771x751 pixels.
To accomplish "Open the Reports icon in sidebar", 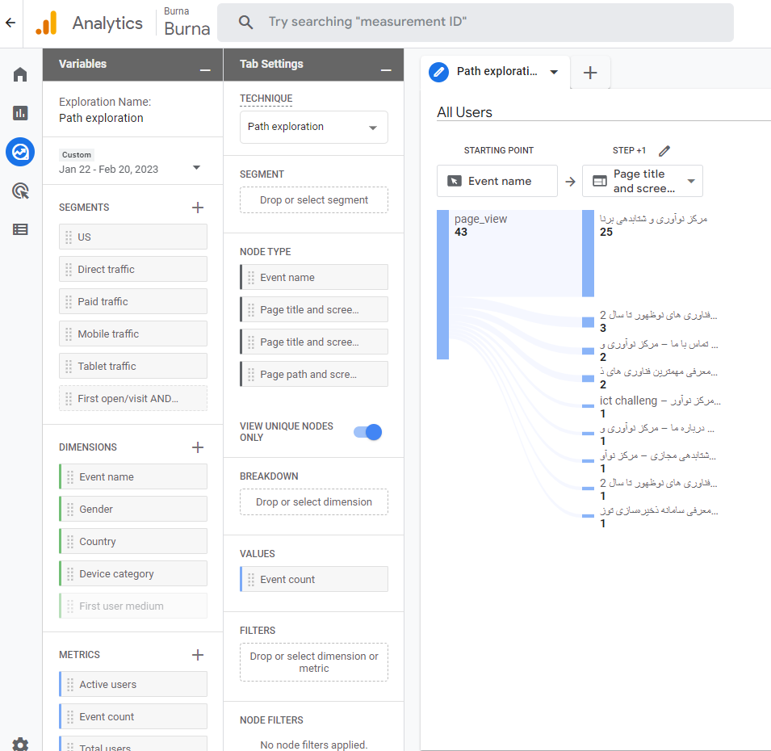I will pos(20,113).
